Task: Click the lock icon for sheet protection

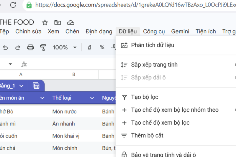Action: [124, 154]
